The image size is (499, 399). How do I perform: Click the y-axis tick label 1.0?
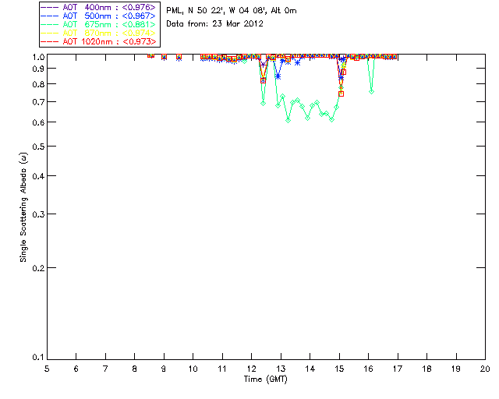click(x=38, y=57)
